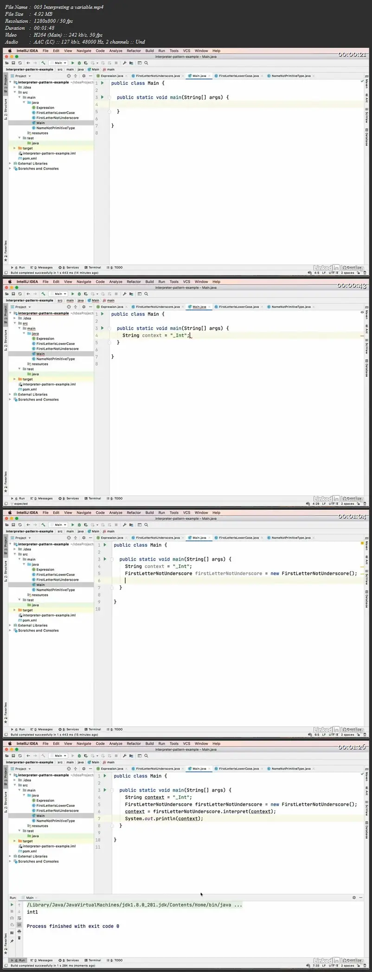Viewport: 372px width, 972px height.
Task: Open Search Everywhere magnifier in 00:01:04 frame
Action: [x=146, y=524]
